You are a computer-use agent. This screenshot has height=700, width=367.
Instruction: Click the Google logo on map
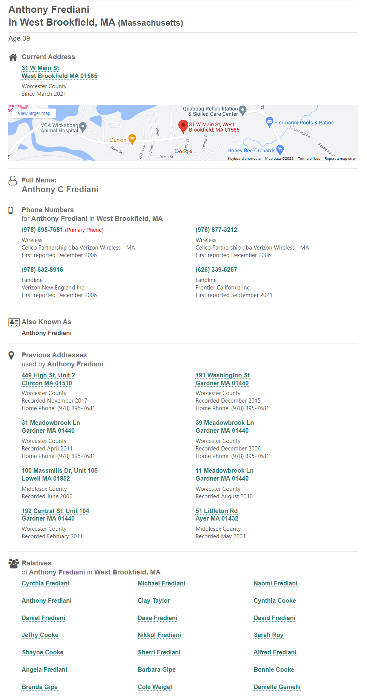point(183,151)
